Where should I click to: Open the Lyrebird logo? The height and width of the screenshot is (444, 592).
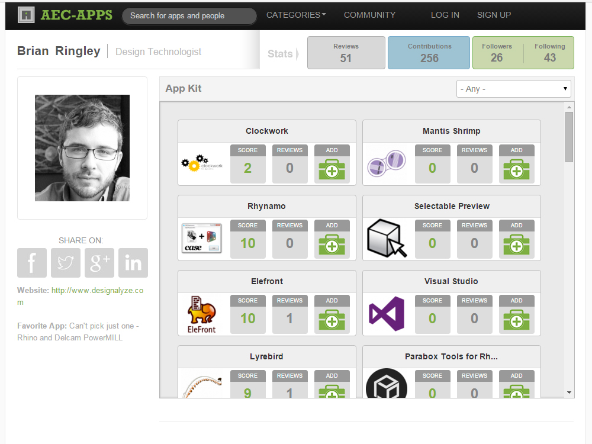(x=202, y=387)
